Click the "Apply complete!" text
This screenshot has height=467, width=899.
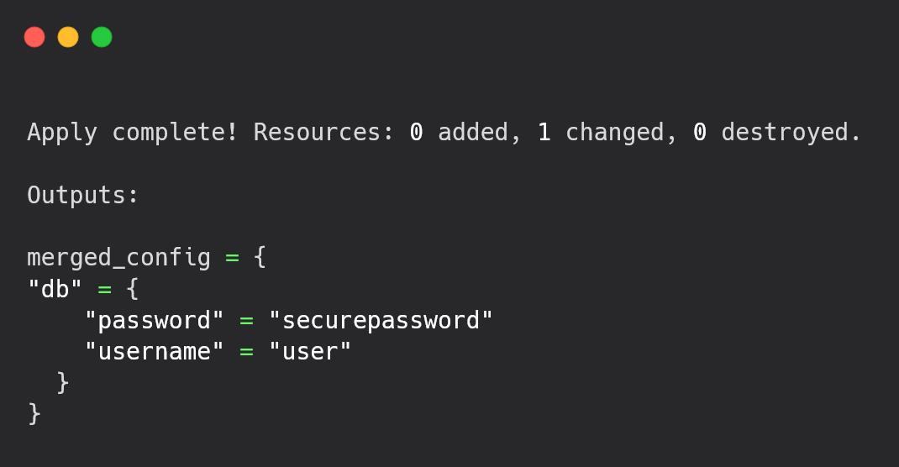(x=132, y=133)
